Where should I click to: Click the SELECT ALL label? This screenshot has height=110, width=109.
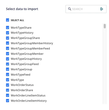click(17, 20)
